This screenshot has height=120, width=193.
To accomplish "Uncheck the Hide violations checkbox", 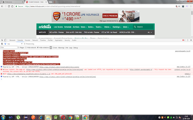I will click(x=38, y=47).
